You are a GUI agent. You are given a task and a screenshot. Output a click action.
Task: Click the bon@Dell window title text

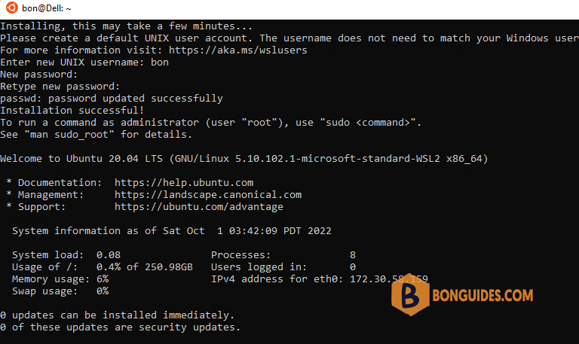tap(46, 8)
